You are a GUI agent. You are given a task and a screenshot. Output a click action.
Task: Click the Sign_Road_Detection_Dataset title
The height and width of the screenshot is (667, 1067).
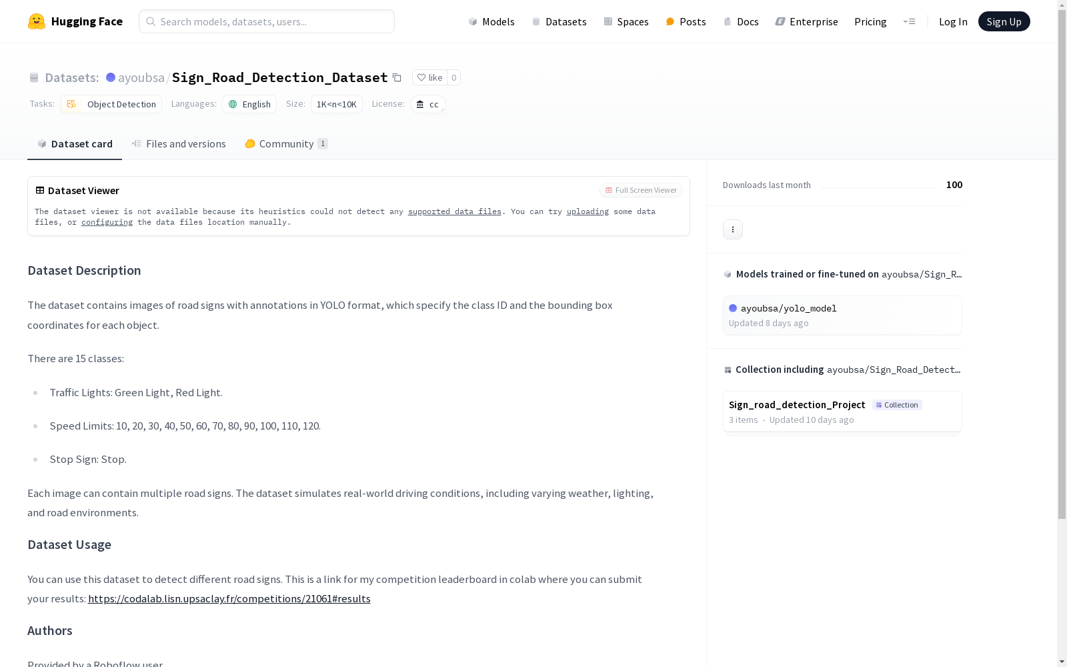(280, 77)
